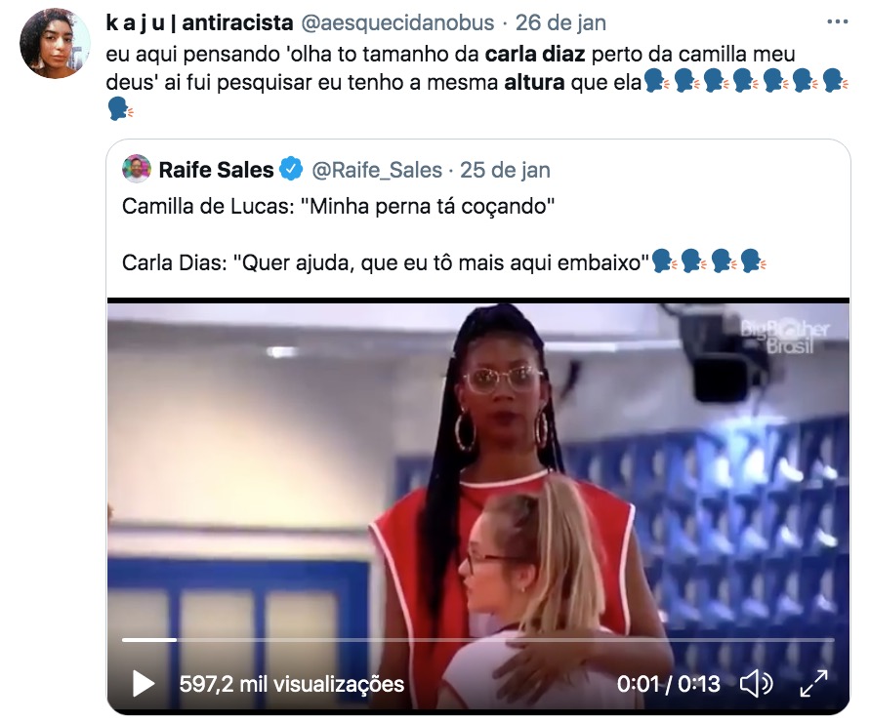Open the '25 de jan' timestamp
The height and width of the screenshot is (721, 870).
(505, 170)
